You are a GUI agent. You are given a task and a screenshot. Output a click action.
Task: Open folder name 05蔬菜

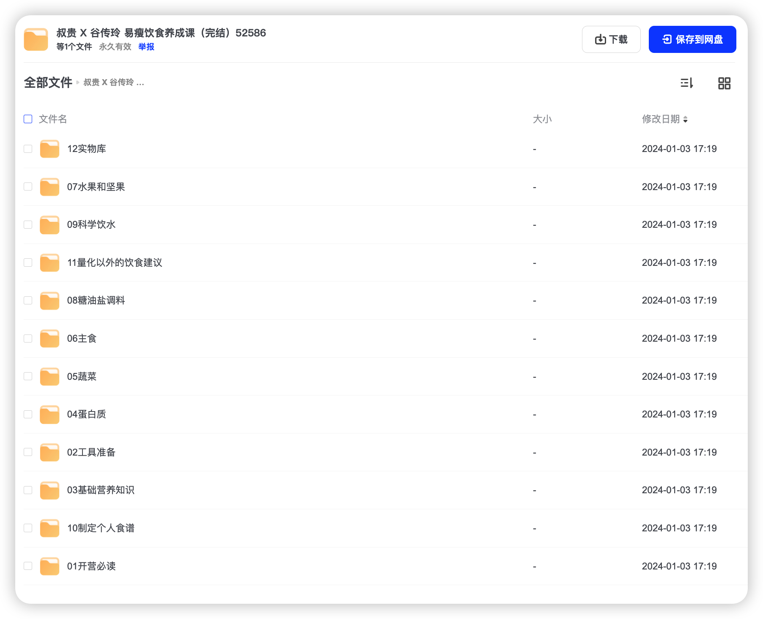(x=82, y=376)
